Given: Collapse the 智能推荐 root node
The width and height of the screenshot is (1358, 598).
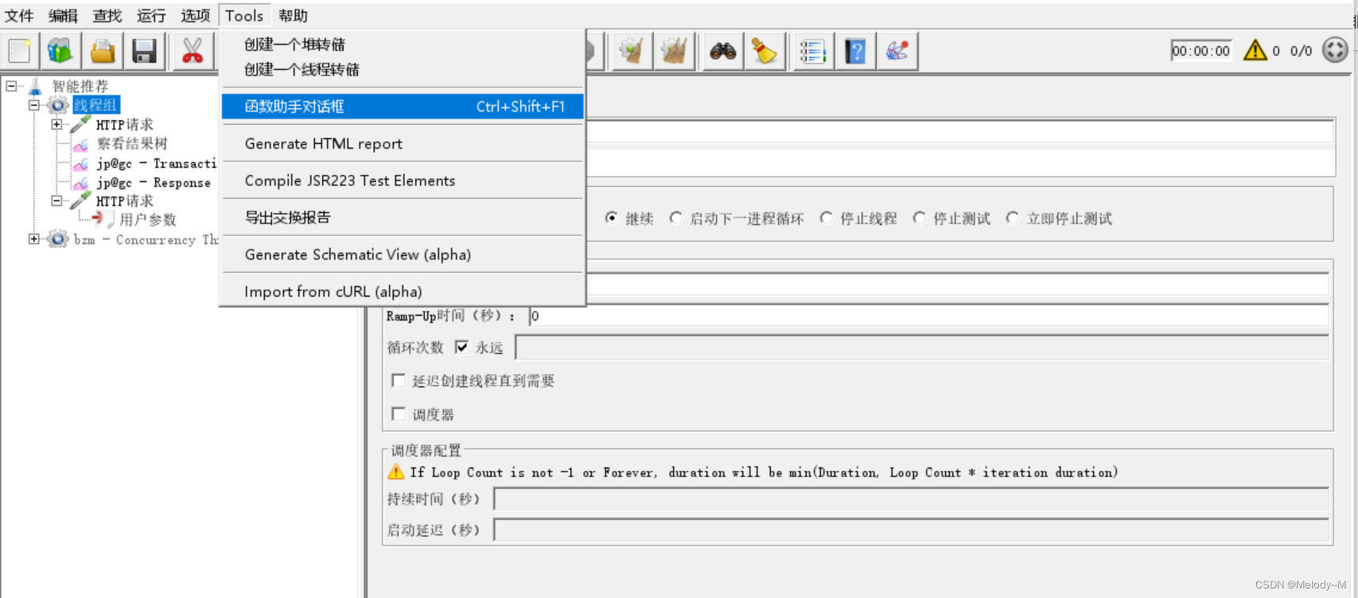Looking at the screenshot, I should point(11,86).
